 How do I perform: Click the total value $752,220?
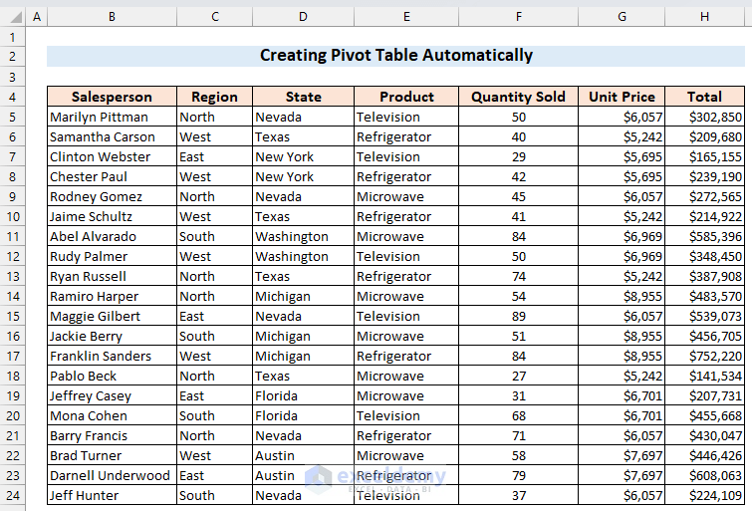[x=704, y=356]
